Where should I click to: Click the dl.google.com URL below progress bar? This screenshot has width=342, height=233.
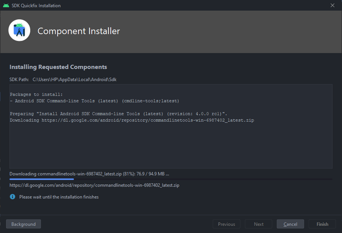point(94,185)
